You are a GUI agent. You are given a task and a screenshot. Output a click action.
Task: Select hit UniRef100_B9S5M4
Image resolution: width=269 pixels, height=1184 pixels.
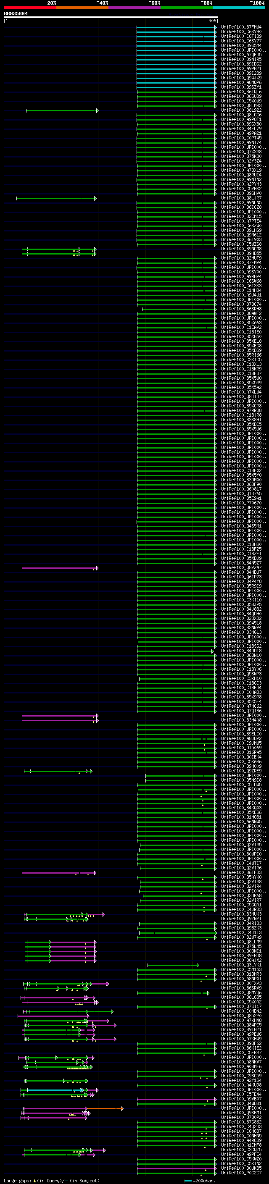coord(241,45)
